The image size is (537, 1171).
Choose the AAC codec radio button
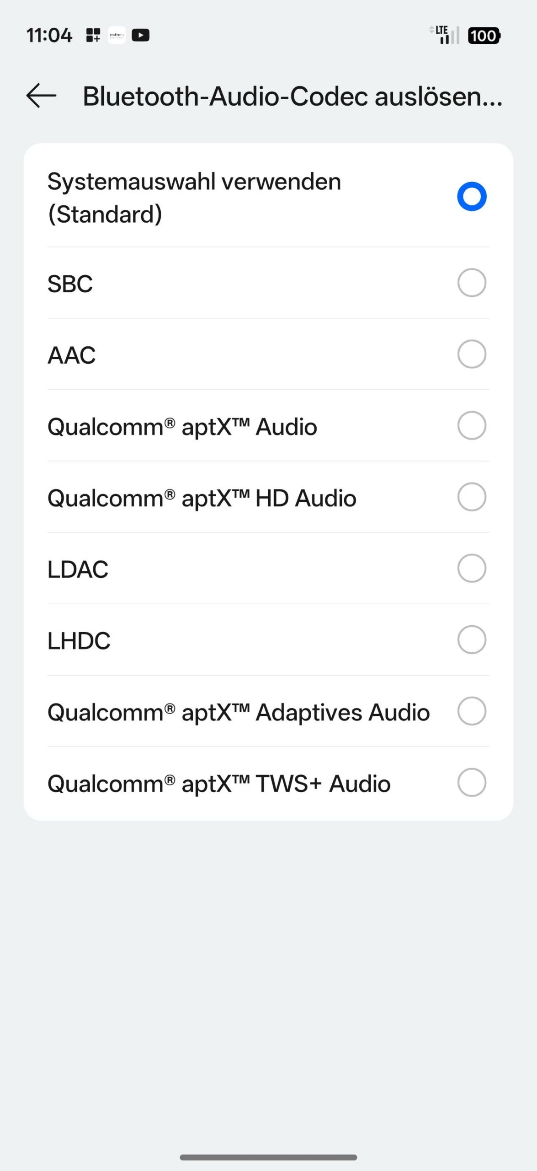click(x=472, y=354)
